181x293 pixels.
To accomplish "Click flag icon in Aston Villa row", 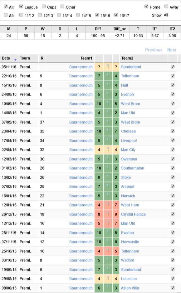I will tap(108, 288).
